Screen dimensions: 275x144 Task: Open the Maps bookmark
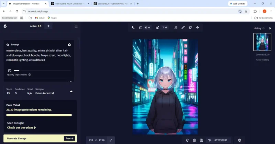(52, 18)
